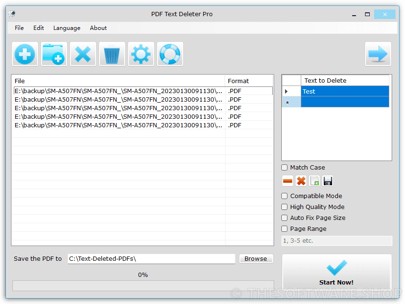Viewport: 405px width, 304px height.
Task: Click the blue right arrow icon
Action: pyautogui.click(x=378, y=54)
